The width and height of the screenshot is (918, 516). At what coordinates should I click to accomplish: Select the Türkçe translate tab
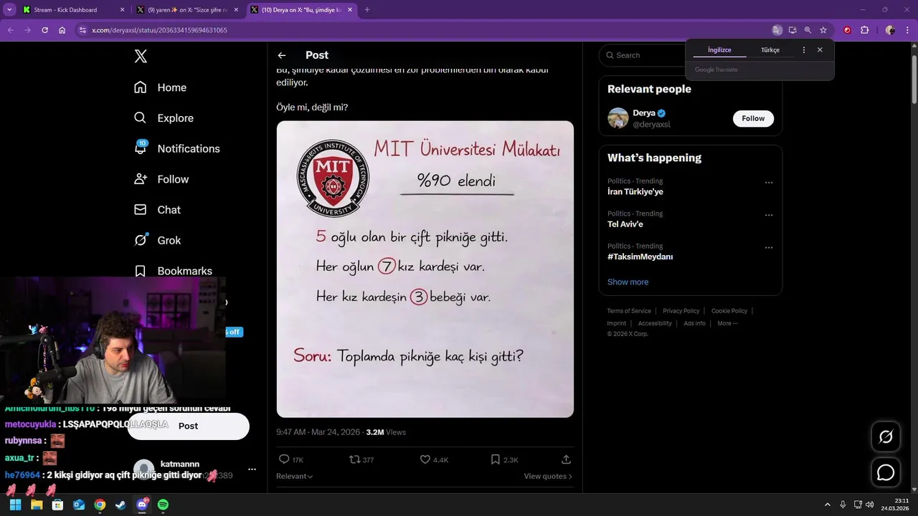pyautogui.click(x=770, y=50)
